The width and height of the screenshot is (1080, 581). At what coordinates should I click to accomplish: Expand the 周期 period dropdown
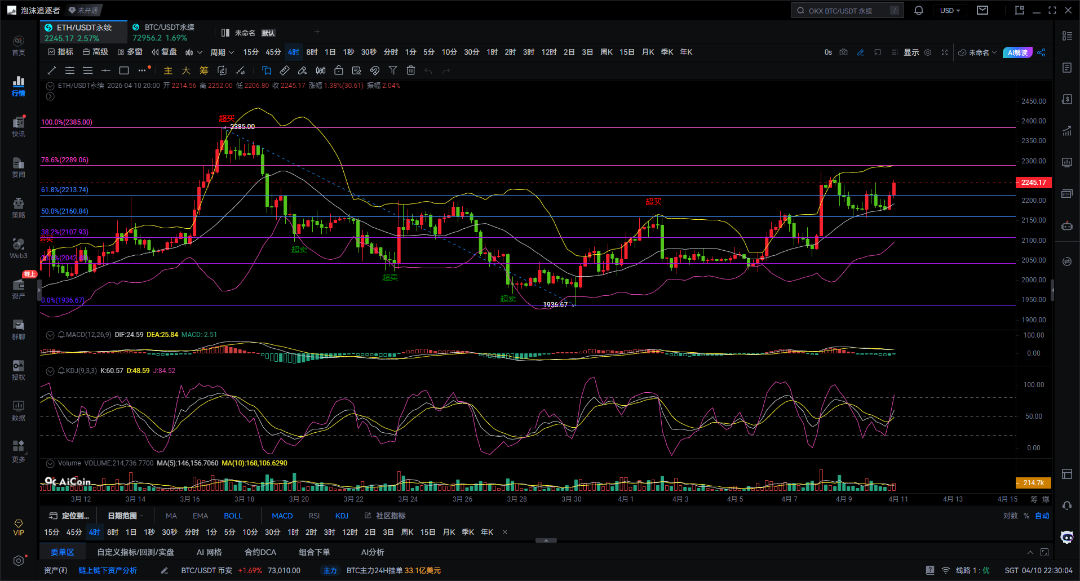pyautogui.click(x=222, y=52)
